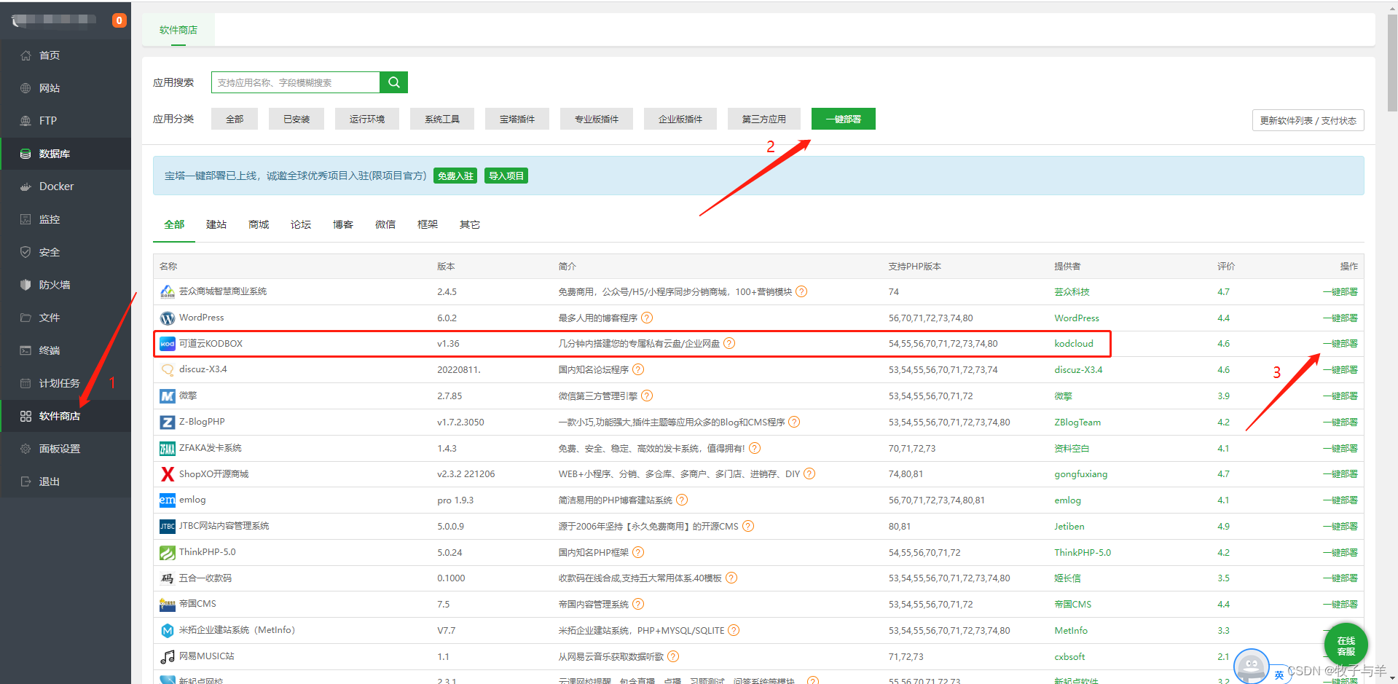Click the Z-BlogPHP logo icon

point(168,422)
